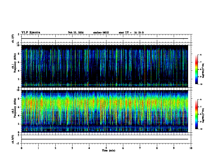215x166 pixels.
Task: Click time axis tick label "5"
Action: coord(106,148)
